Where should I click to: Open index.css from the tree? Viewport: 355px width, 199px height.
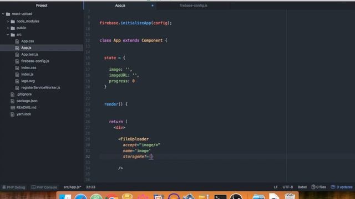[x=28, y=67]
